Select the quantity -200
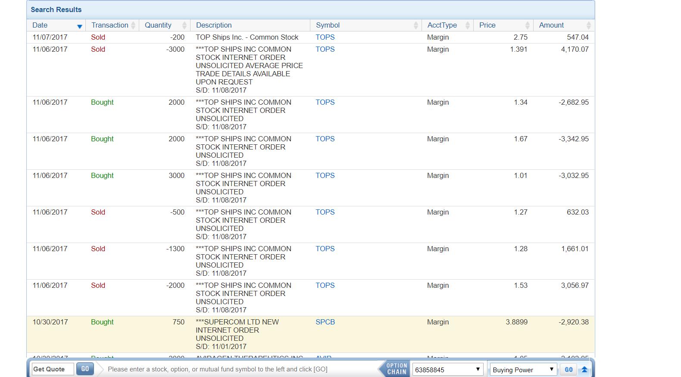The image size is (681, 377). 177,37
